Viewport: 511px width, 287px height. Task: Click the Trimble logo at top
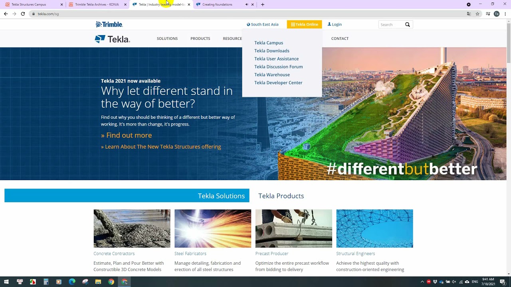coord(109,24)
